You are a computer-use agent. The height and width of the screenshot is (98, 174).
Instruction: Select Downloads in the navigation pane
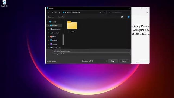55,33
